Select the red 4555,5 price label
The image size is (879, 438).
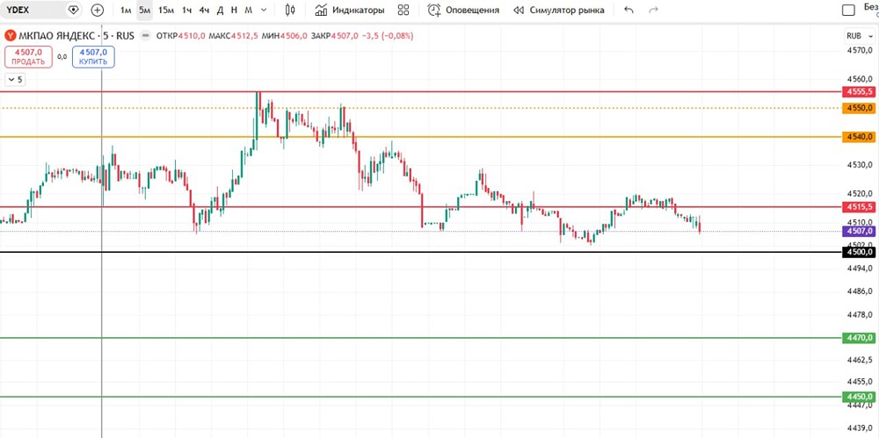coord(858,91)
